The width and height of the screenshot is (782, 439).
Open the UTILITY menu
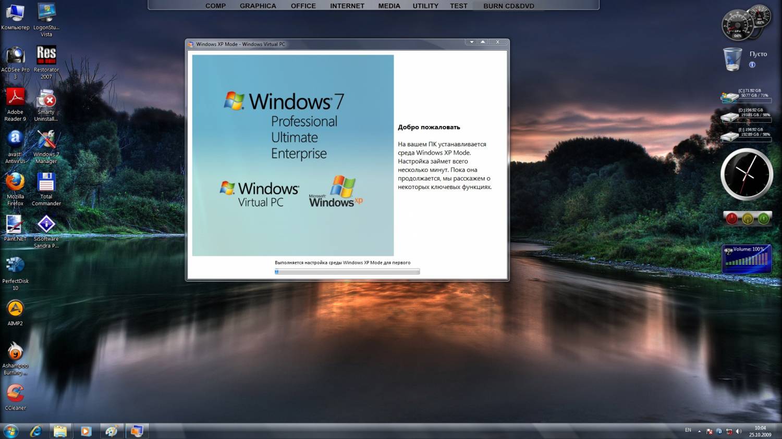point(425,6)
